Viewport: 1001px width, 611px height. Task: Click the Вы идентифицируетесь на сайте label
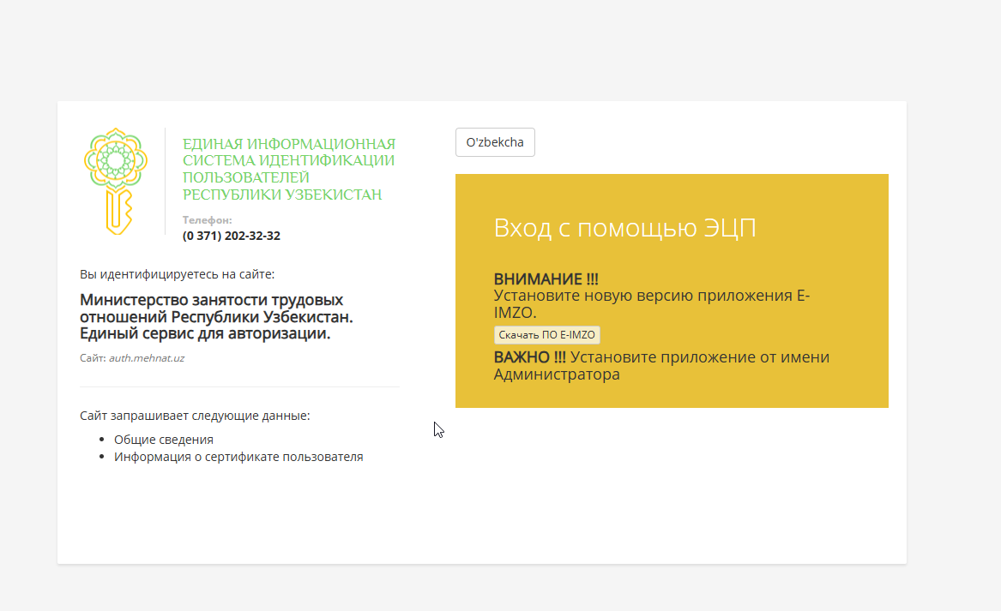[x=177, y=274]
